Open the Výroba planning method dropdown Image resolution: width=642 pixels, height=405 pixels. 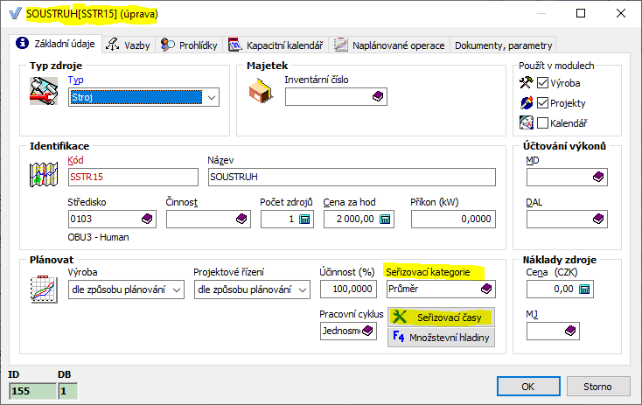(x=176, y=290)
